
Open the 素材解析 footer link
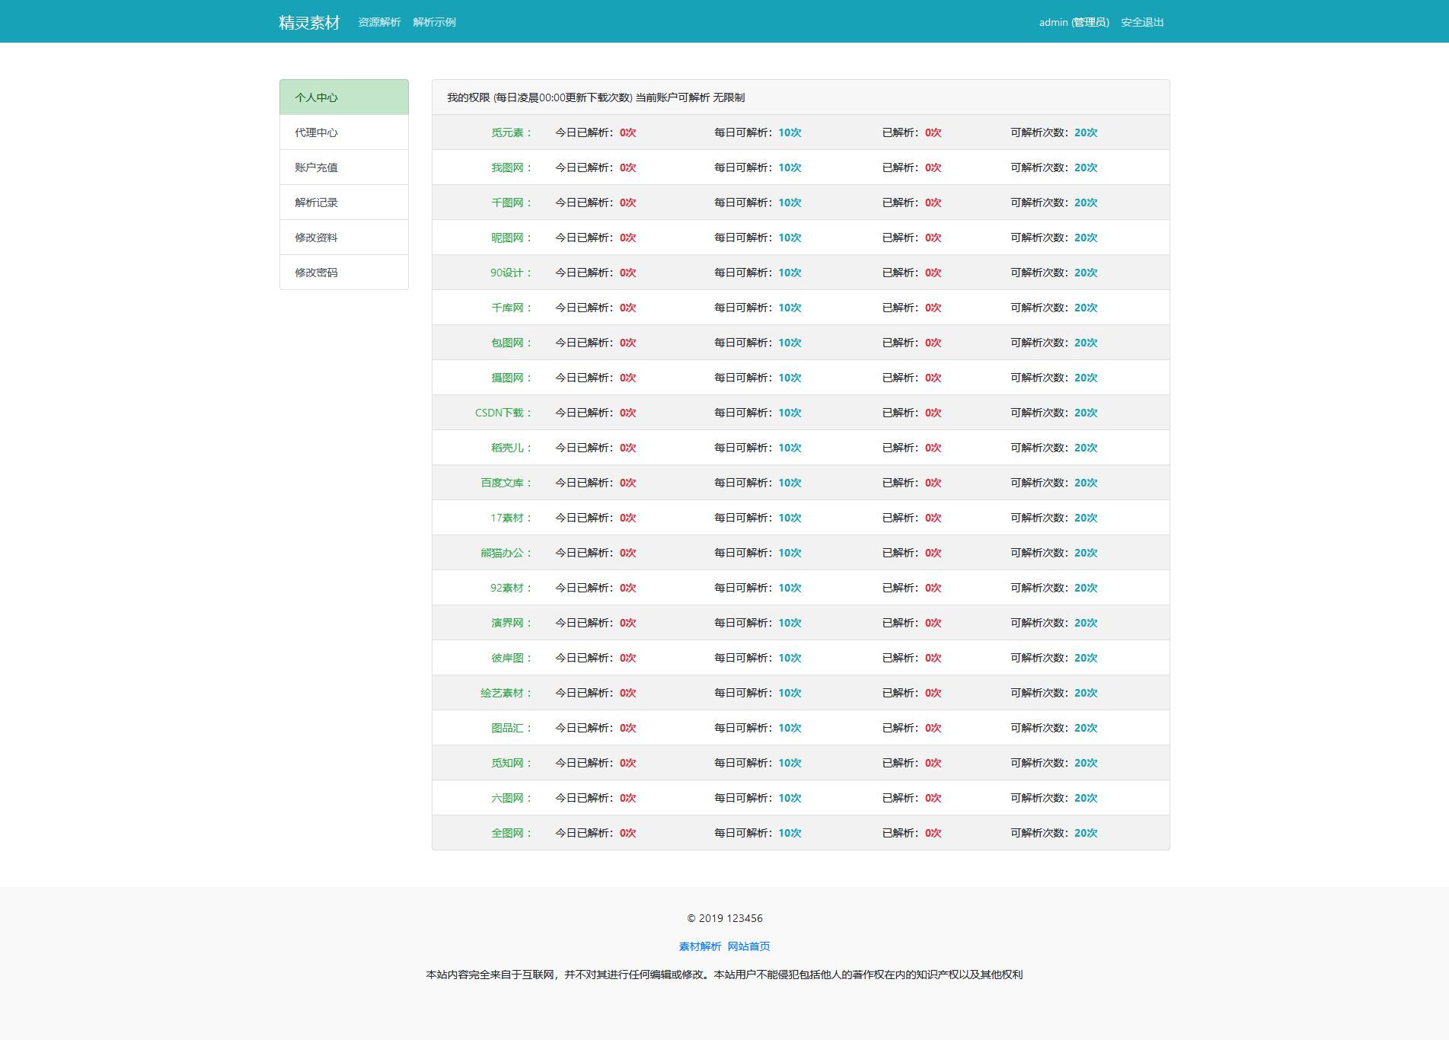coord(700,946)
